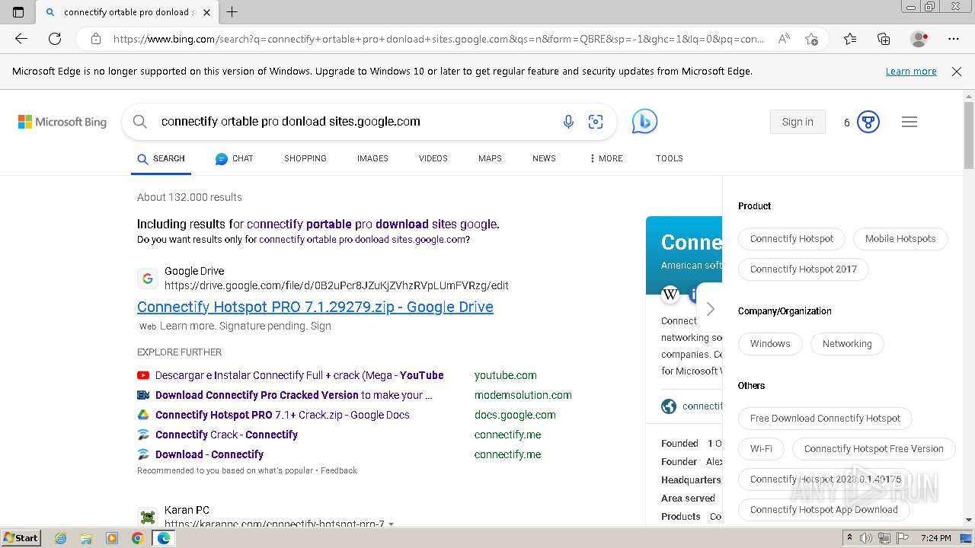Select Free Download Connectify Hotspot chip

(x=825, y=419)
